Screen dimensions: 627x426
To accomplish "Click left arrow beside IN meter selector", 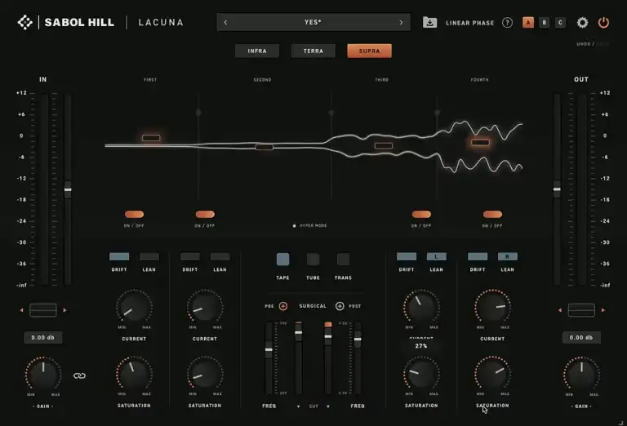I will pos(21,310).
